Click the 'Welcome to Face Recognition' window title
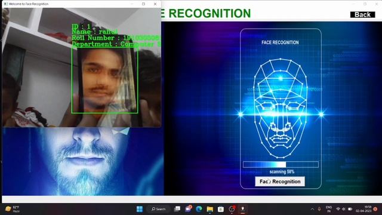382x215 pixels. [29, 4]
